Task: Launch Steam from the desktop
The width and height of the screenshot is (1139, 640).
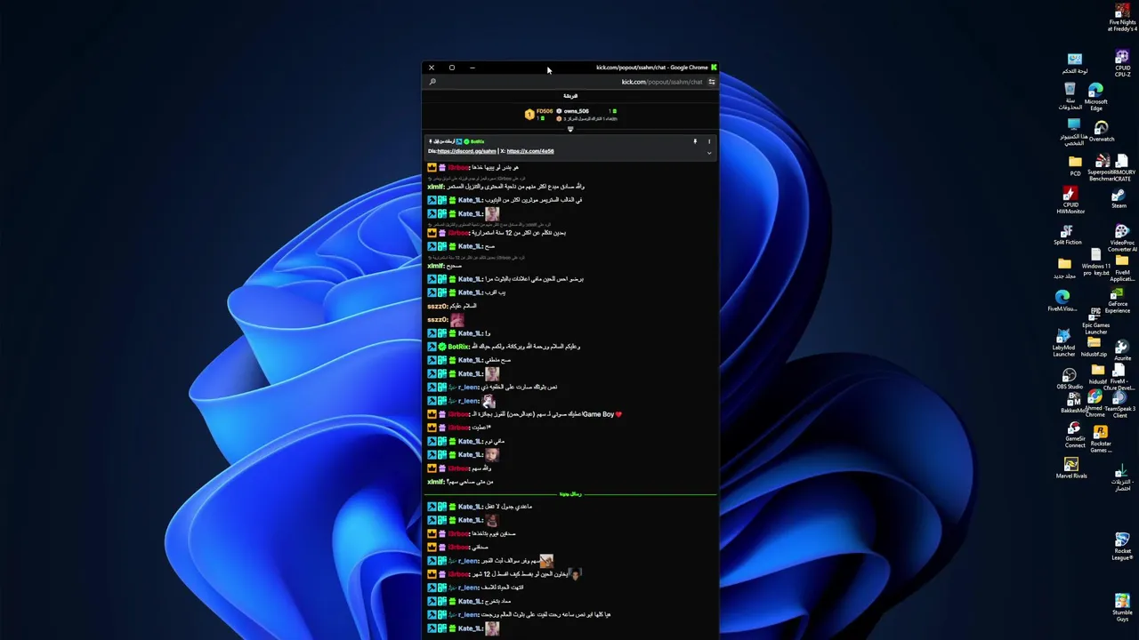Action: pos(1119,199)
